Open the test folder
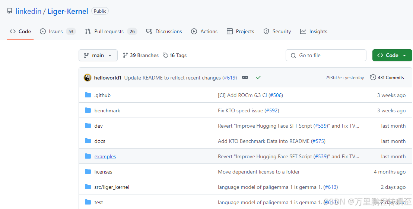Viewport: 413px width, 209px height. tap(99, 202)
